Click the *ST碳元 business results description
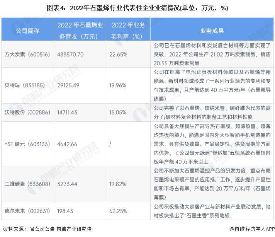 [x=212, y=144]
